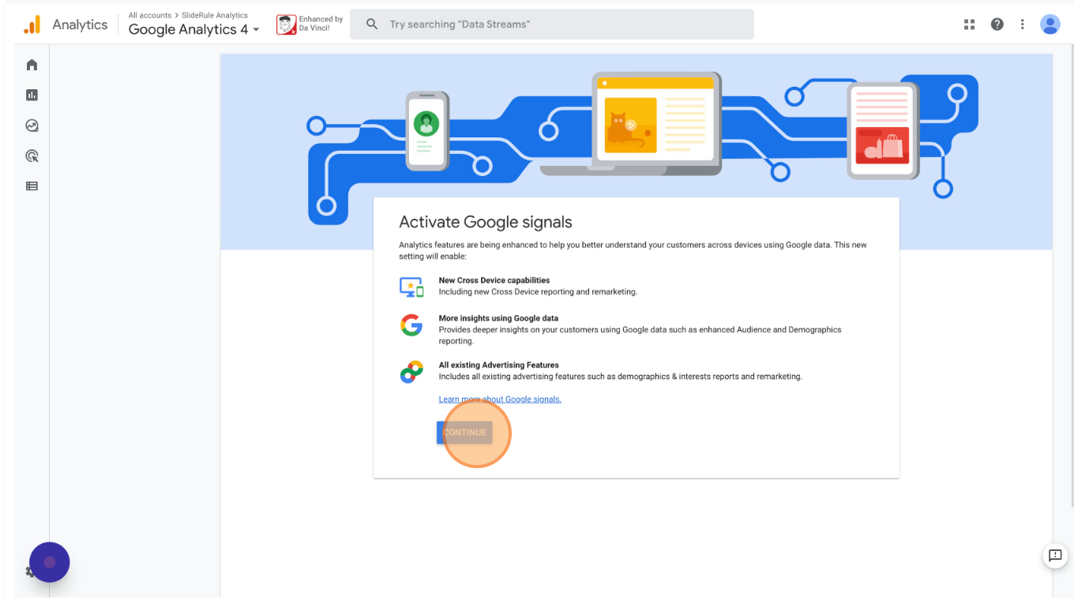The height and width of the screenshot is (600, 1074).
Task: Click 'SlideRule Analytics' breadcrumb link
Action: tap(215, 15)
